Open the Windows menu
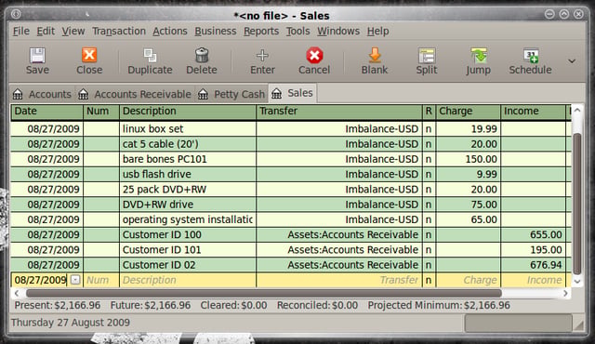This screenshot has height=344, width=595. [x=338, y=31]
